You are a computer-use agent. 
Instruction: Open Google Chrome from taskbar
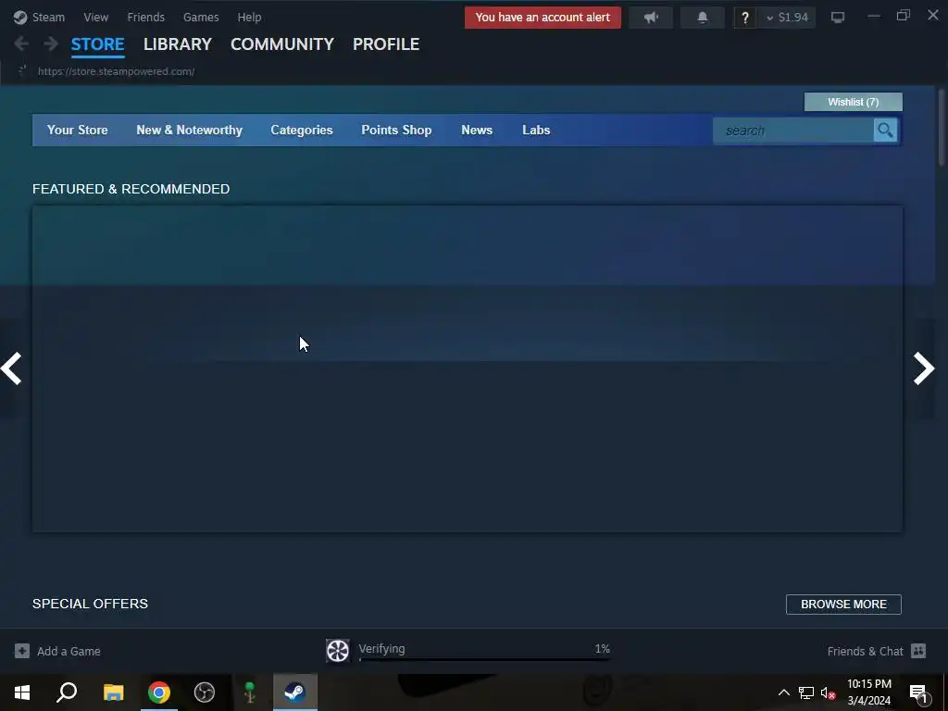pyautogui.click(x=159, y=692)
